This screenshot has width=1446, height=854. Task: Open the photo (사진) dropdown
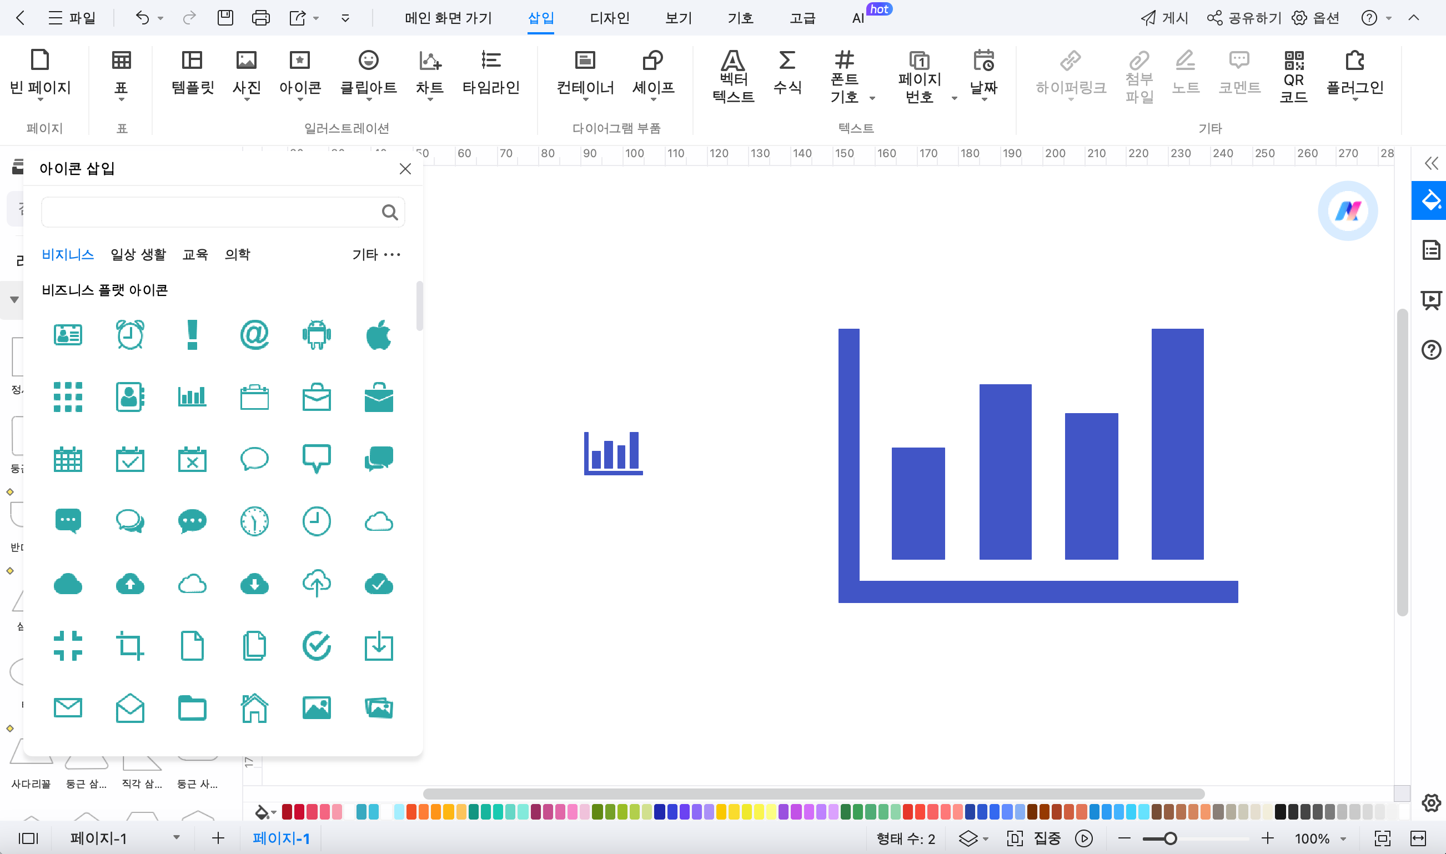[247, 99]
